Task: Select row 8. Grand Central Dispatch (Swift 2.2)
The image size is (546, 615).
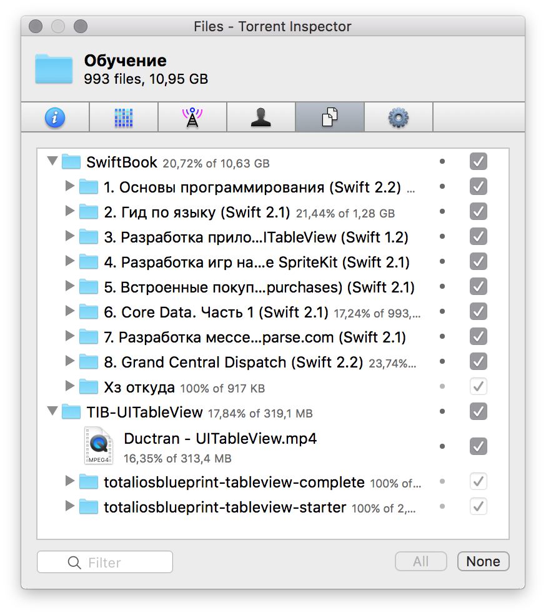Action: [x=273, y=362]
